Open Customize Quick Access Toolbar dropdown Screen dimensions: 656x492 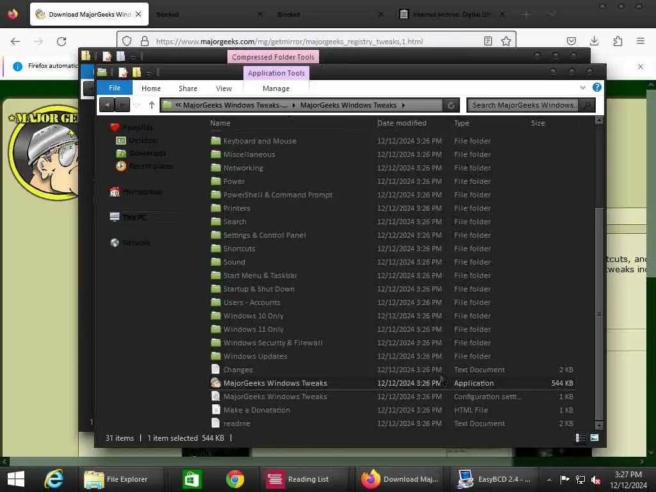(149, 73)
